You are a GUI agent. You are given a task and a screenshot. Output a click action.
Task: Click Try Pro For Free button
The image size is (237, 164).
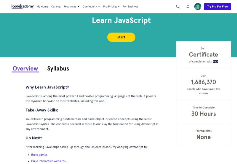point(218,6)
